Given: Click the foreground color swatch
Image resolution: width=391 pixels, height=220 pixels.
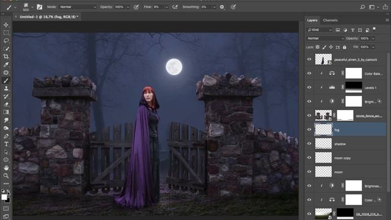Looking at the screenshot, I should 4,197.
